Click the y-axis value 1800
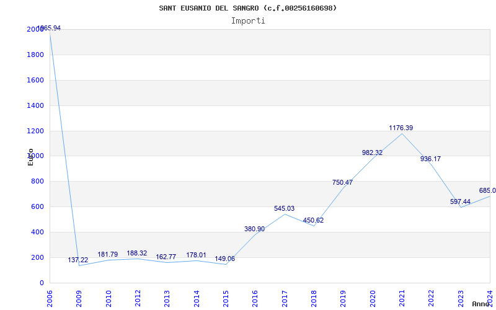The image size is (496, 310). point(35,55)
